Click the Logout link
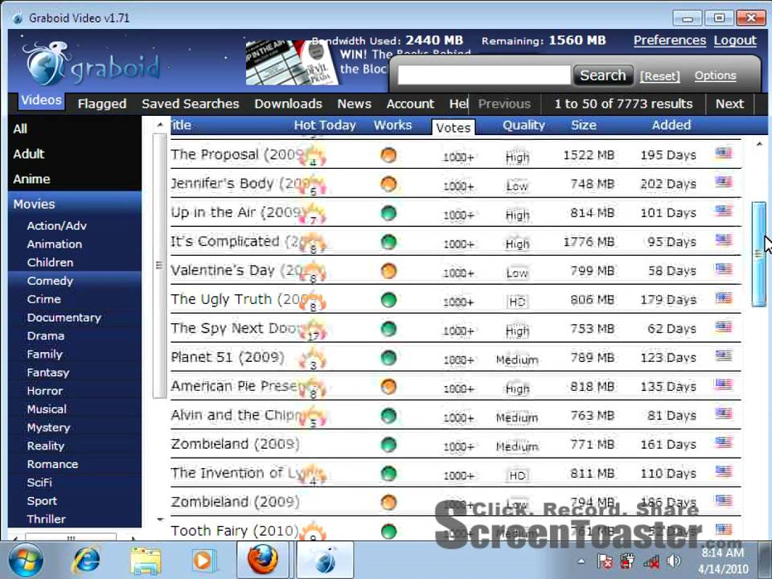 pos(735,40)
